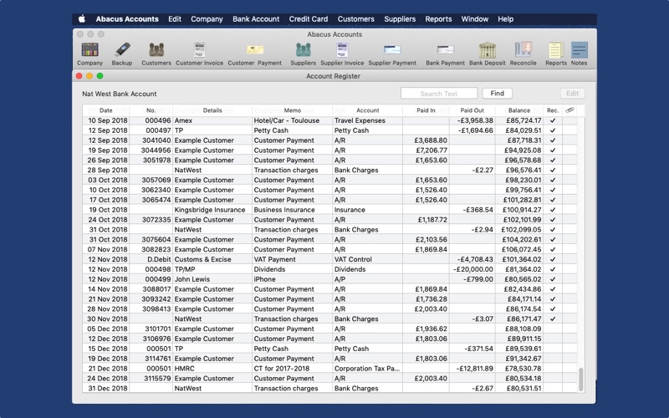The image size is (669, 418).
Task: Select transaction number 3115579
Action: click(x=151, y=379)
